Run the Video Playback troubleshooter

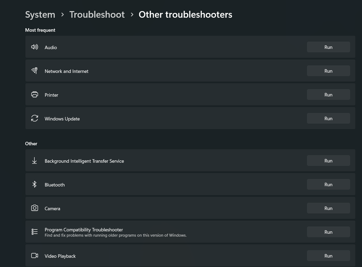coord(328,256)
